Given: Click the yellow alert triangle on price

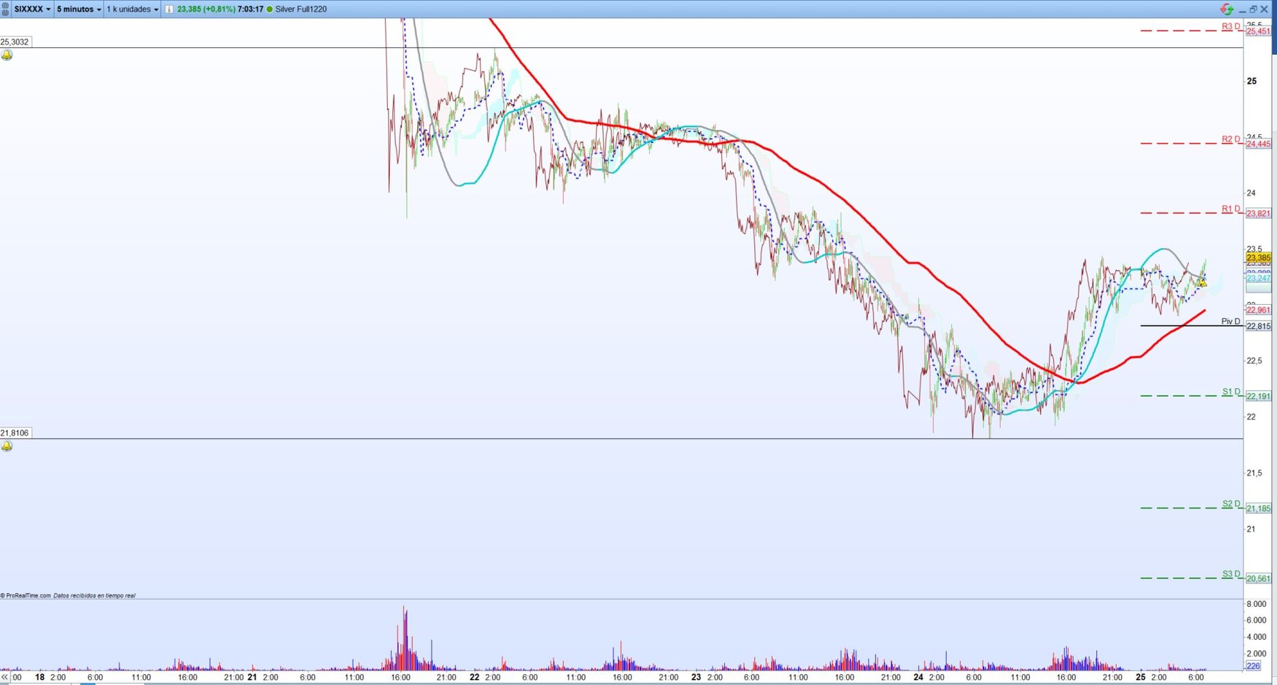Looking at the screenshot, I should [x=1202, y=282].
